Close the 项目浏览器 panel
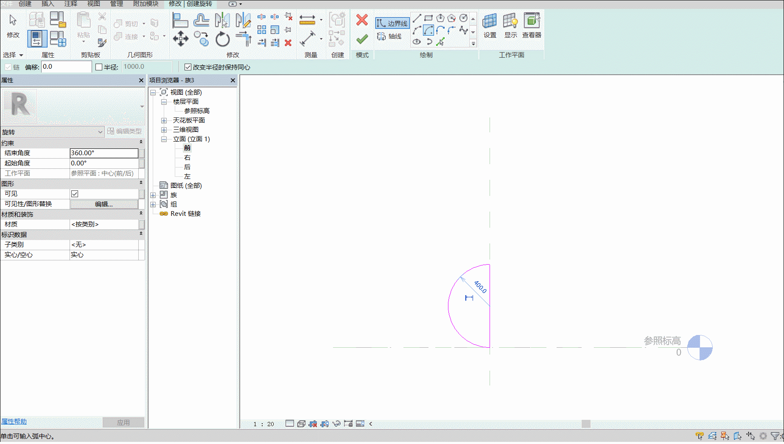The height and width of the screenshot is (444, 784). (x=232, y=80)
